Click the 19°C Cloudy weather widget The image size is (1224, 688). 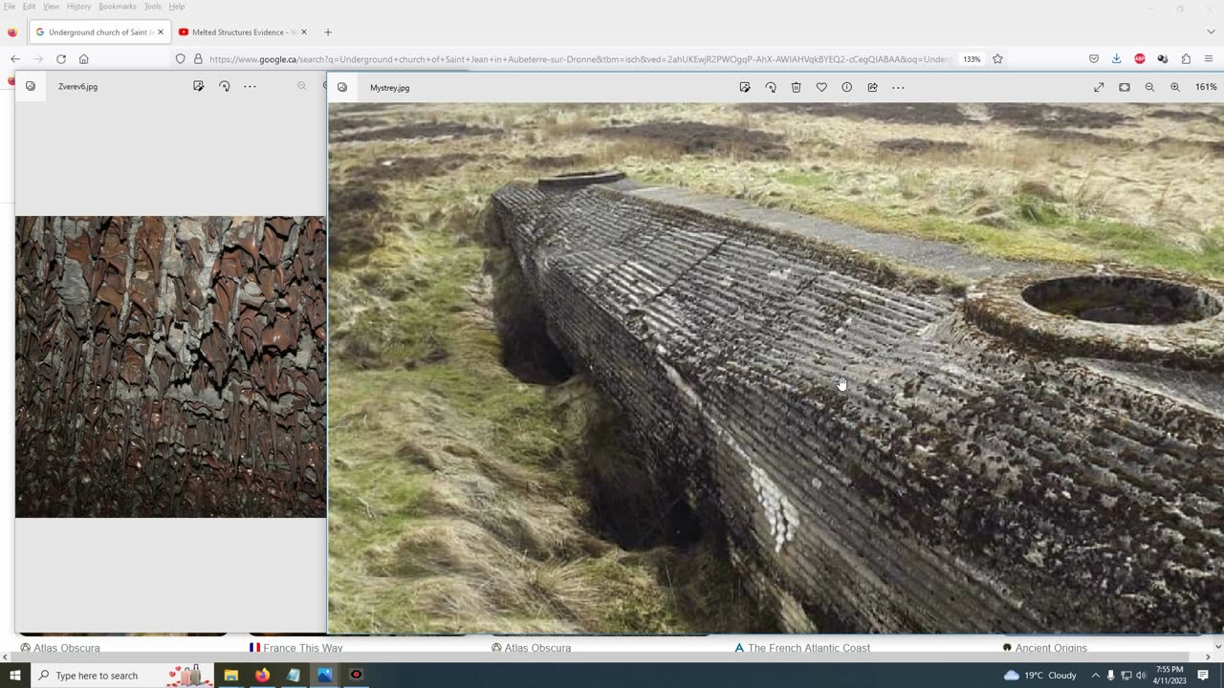(1040, 676)
